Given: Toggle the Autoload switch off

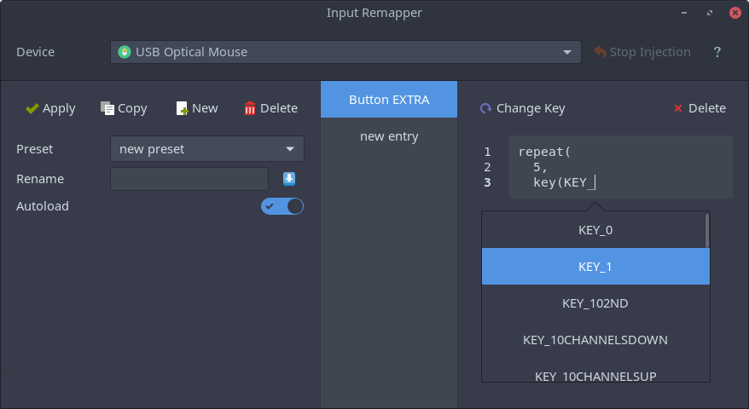Looking at the screenshot, I should 282,206.
